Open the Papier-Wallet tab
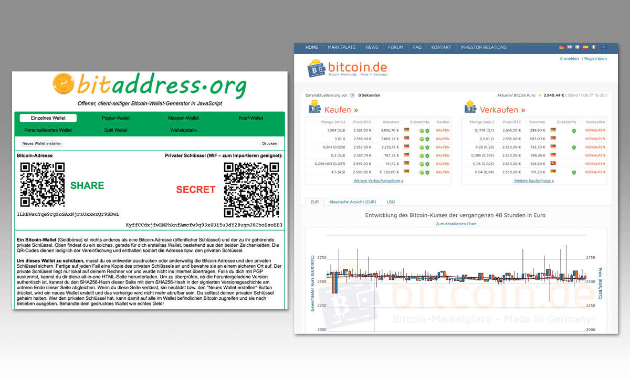This screenshot has width=630, height=378. click(115, 118)
